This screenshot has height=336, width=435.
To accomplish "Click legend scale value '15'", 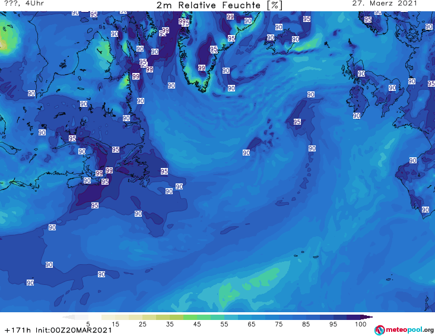I will pos(115,324).
